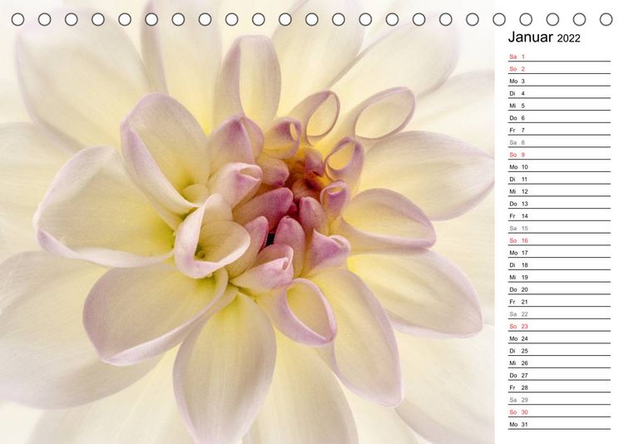
Task: Select the 'Do 13' calendar row
Action: 559,204
